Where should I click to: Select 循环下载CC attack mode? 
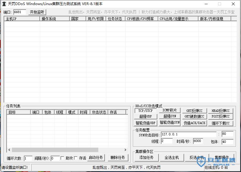[x=220, y=123]
